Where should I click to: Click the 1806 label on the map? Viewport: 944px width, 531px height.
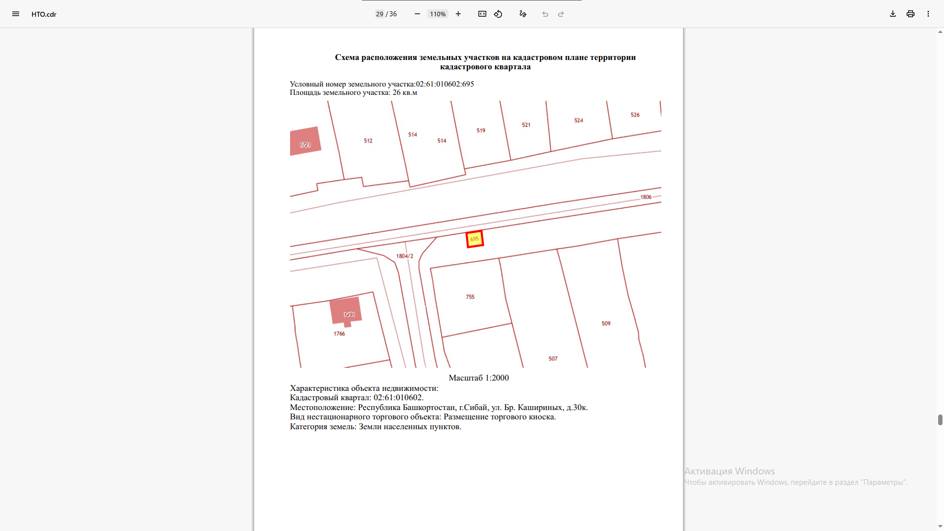click(646, 197)
